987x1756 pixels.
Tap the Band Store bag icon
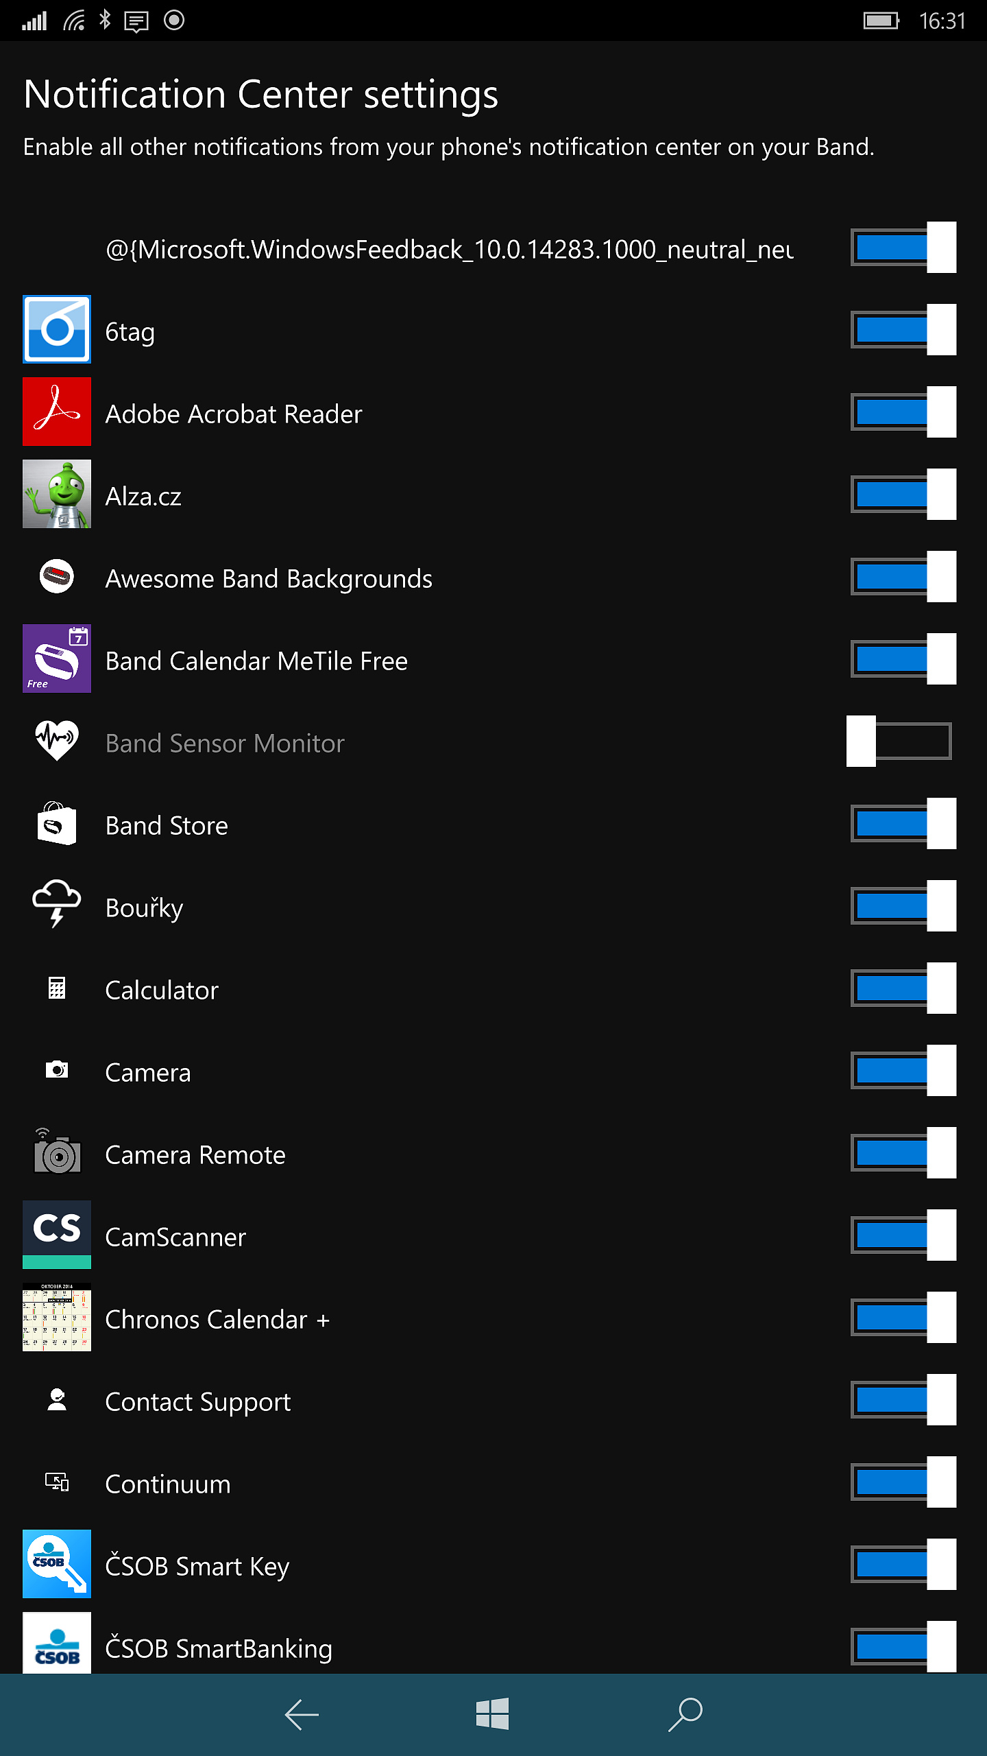57,823
